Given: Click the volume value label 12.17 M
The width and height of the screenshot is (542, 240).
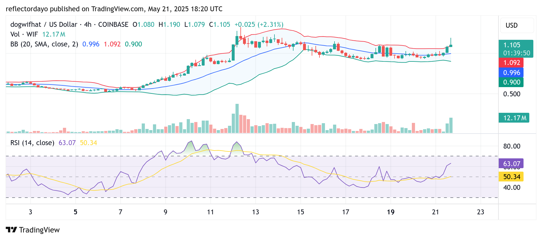Looking at the screenshot, I should [x=514, y=118].
